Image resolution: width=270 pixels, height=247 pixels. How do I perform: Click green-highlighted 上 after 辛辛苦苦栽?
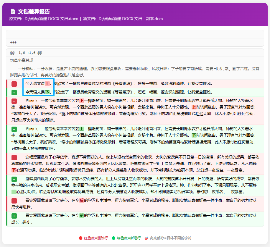pyautogui.click(x=82, y=129)
